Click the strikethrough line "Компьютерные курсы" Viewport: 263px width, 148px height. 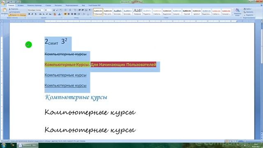[x=65, y=54]
